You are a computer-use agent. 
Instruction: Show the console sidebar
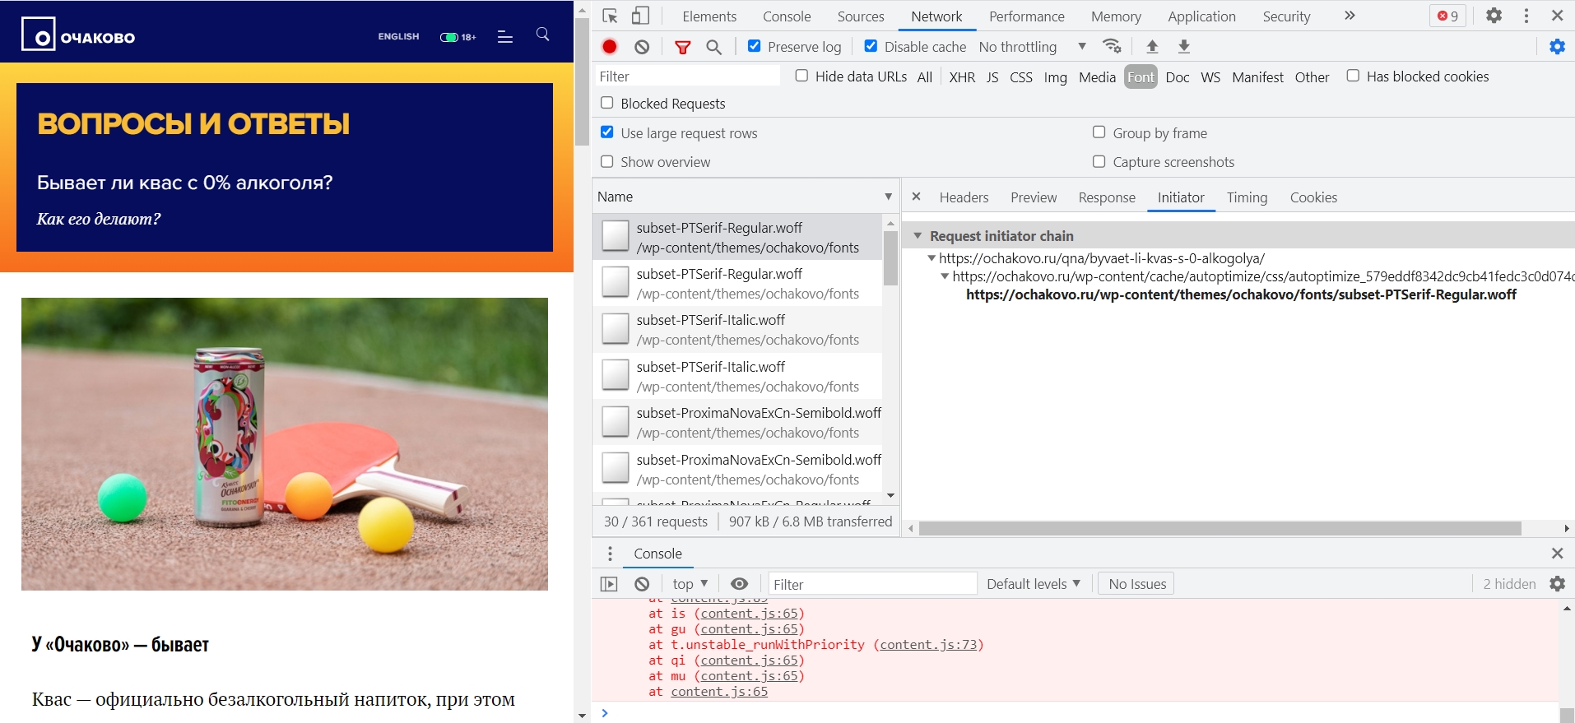609,584
